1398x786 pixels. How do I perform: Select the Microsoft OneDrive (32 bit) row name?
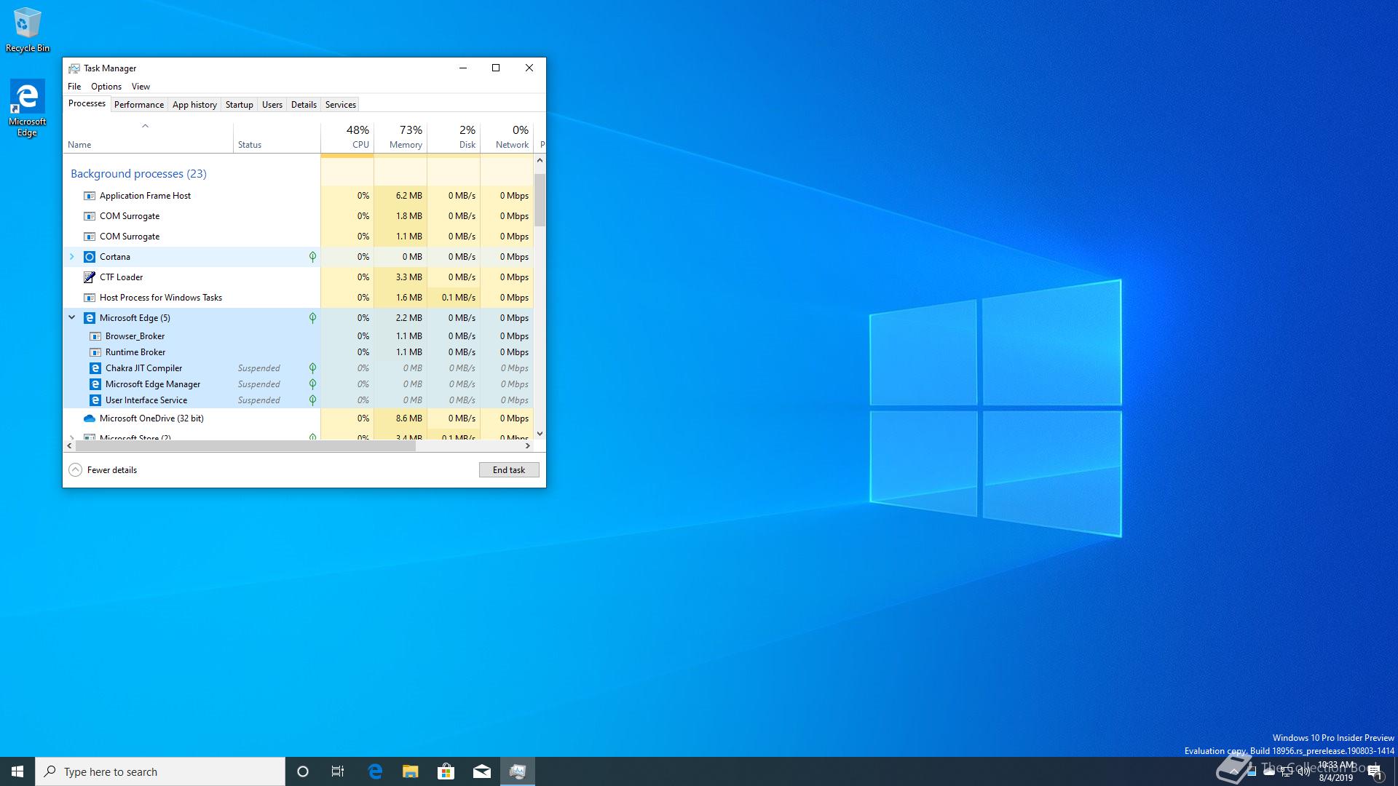[151, 418]
